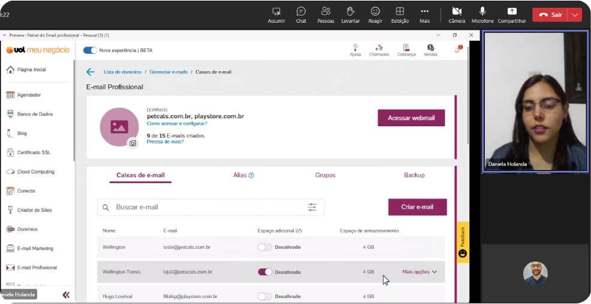Collapse the sidebar with double chevron
The image size is (591, 304).
[66, 294]
